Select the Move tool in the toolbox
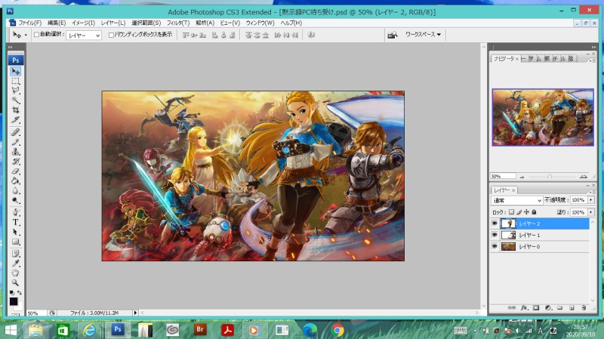This screenshot has height=339, width=604. click(x=15, y=71)
